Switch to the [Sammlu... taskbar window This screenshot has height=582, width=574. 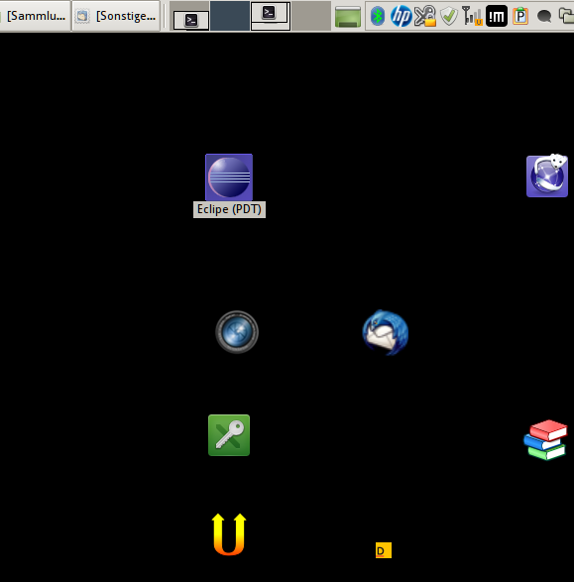36,16
